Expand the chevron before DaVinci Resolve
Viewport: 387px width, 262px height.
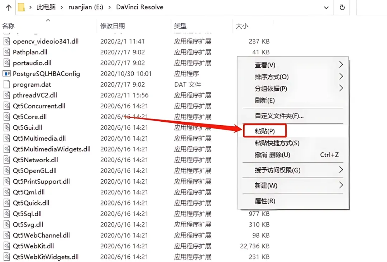tap(109, 8)
